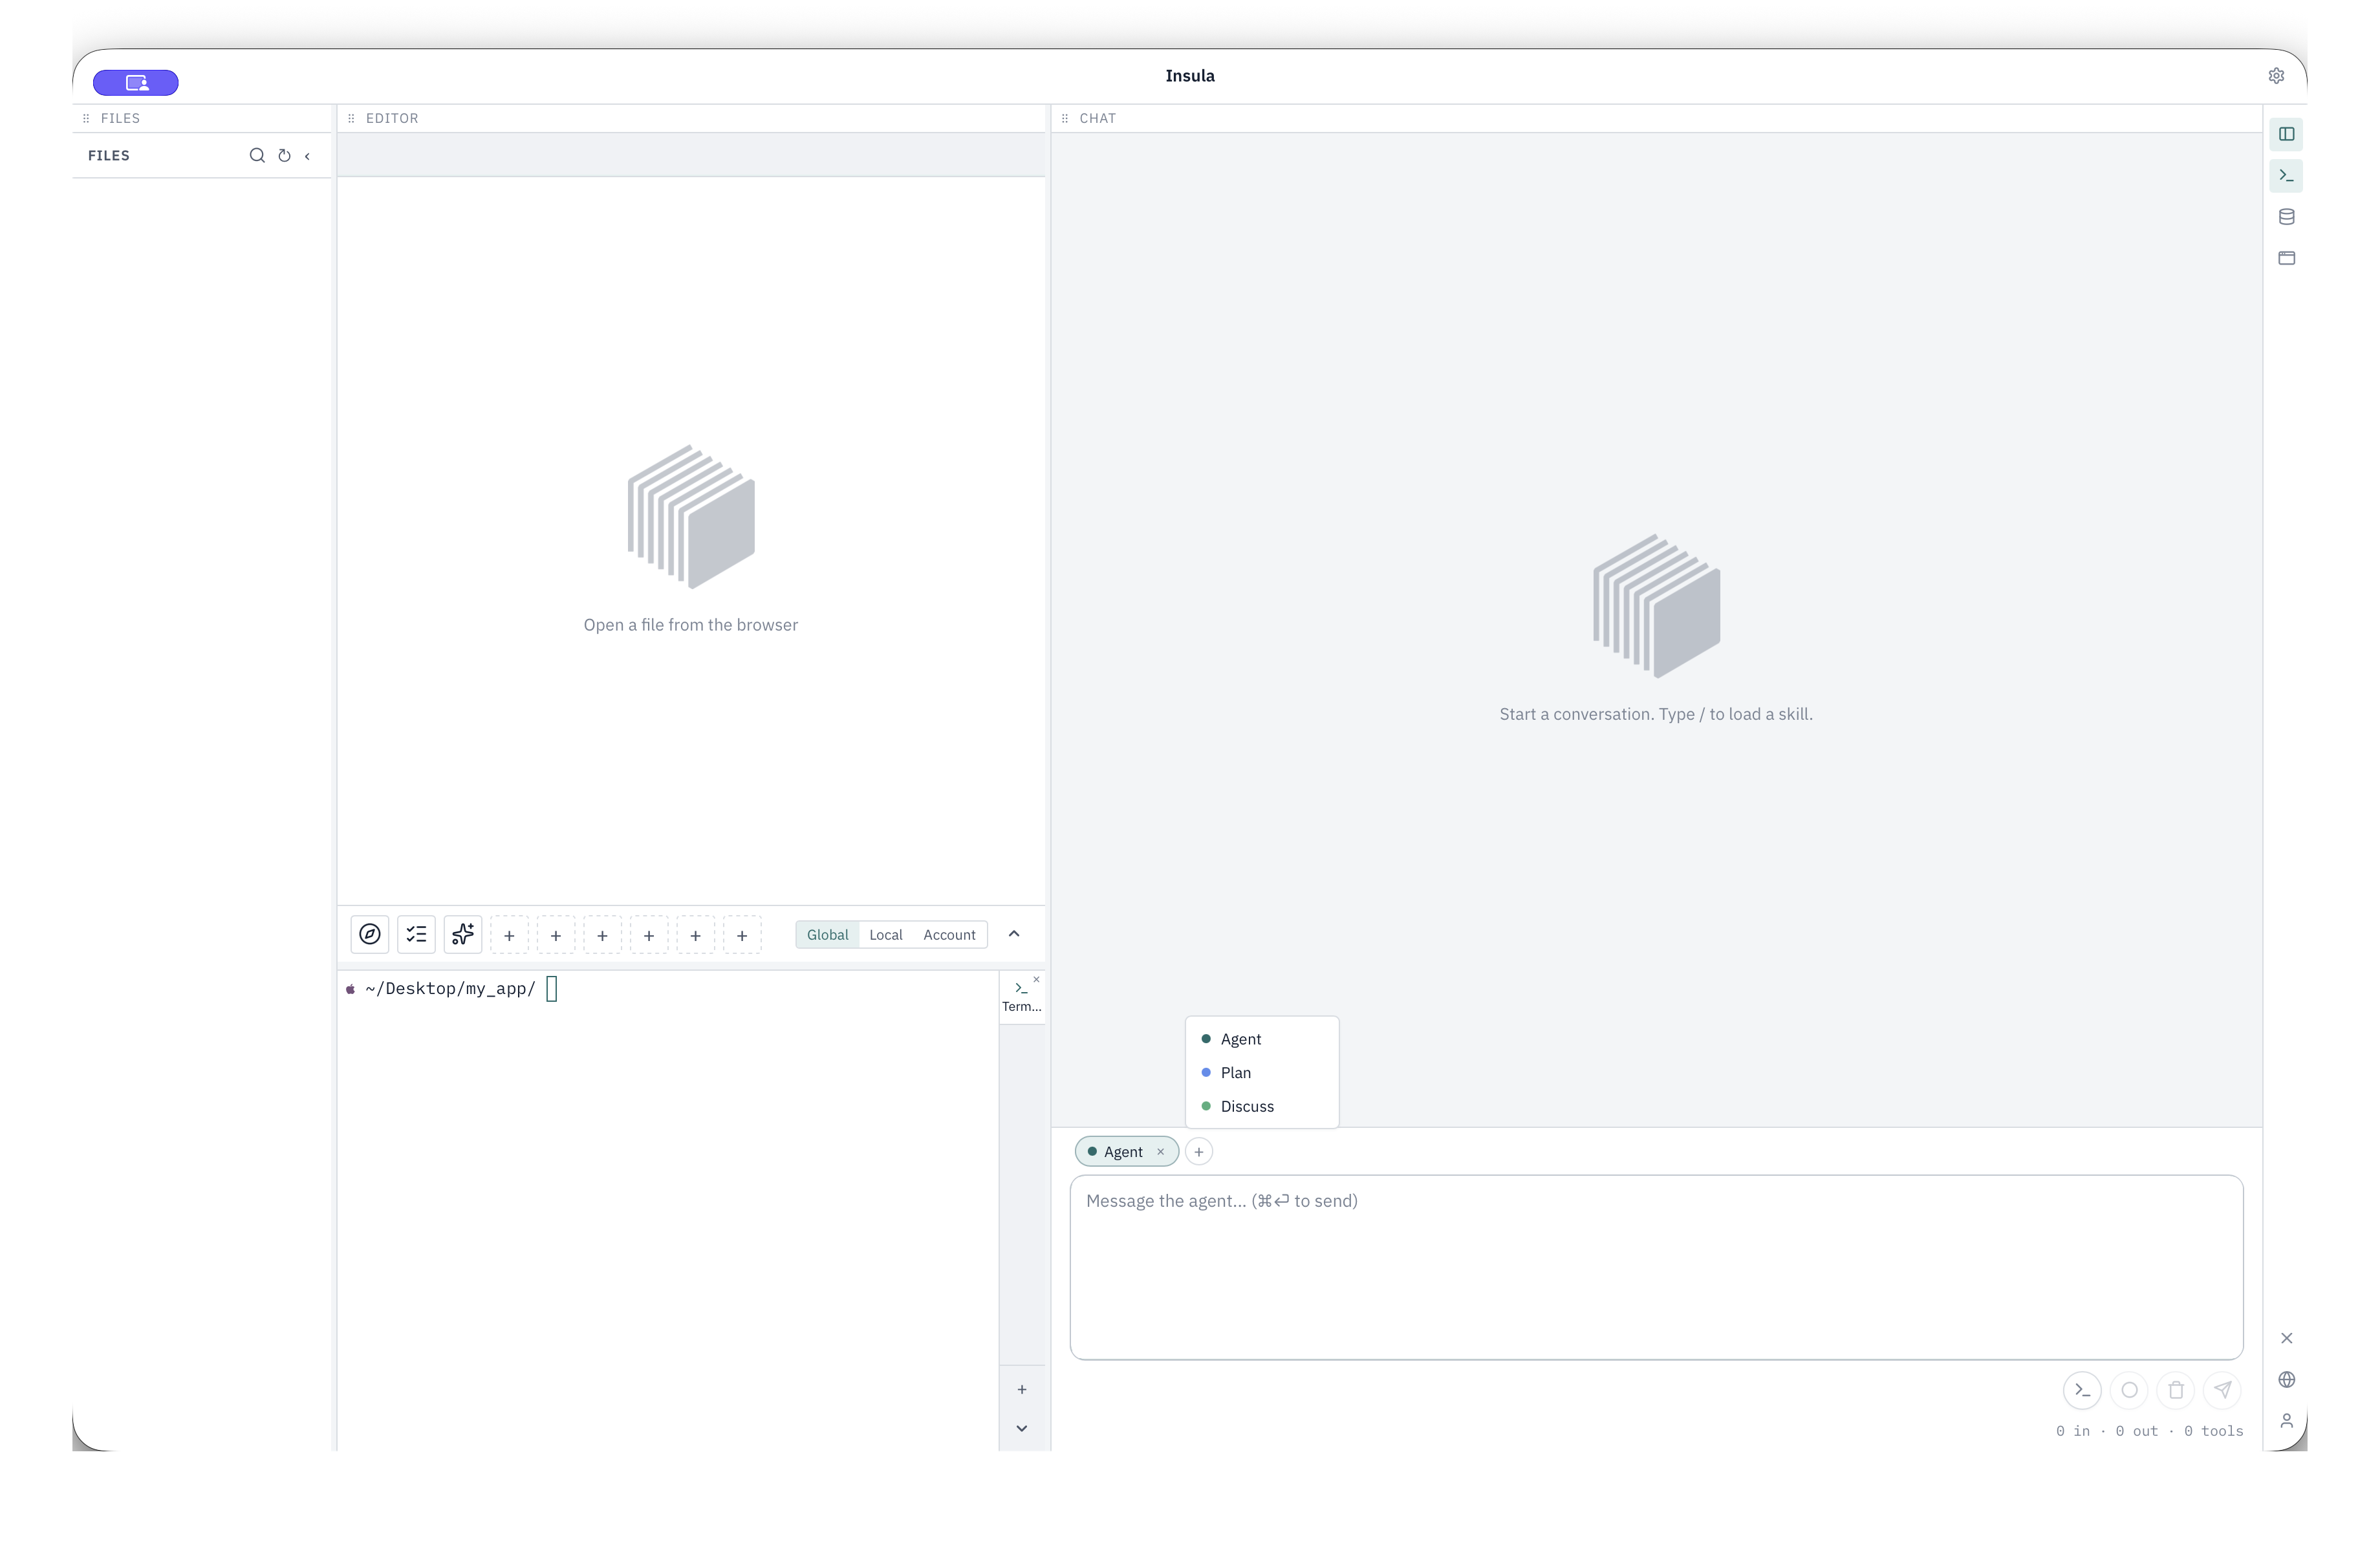This screenshot has width=2380, height=1547.
Task: Open the window icon in the right sidebar
Action: click(x=2286, y=258)
